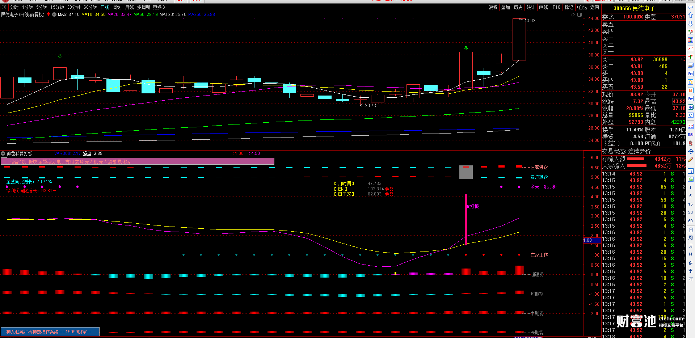Select the 30-minute period in right sidebar
The image size is (695, 338).
tap(690, 212)
